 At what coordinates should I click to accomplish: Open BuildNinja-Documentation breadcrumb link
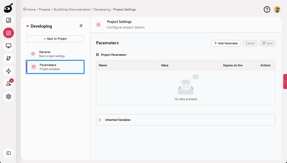pyautogui.click(x=72, y=10)
